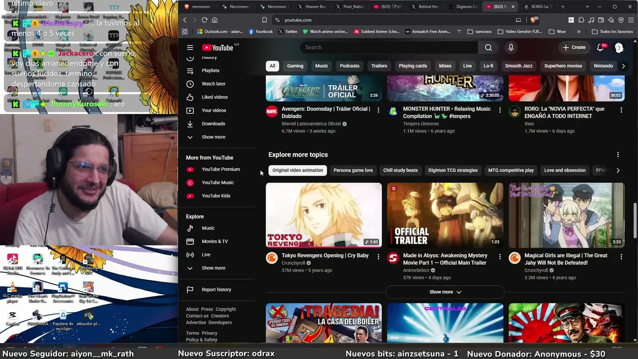Image resolution: width=638 pixels, height=359 pixels.
Task: Select the Superhero movies filter chip
Action: tap(563, 66)
